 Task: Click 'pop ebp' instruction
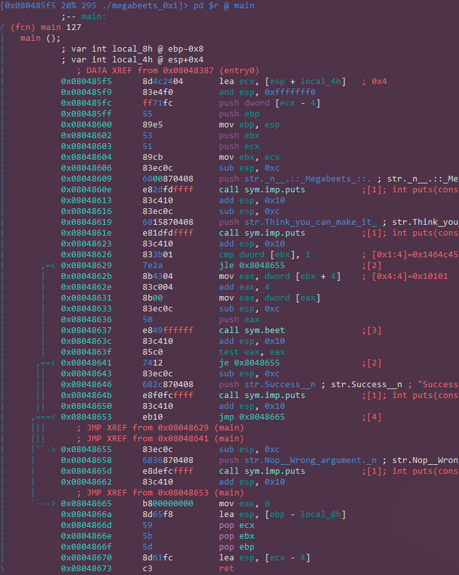tap(236, 547)
